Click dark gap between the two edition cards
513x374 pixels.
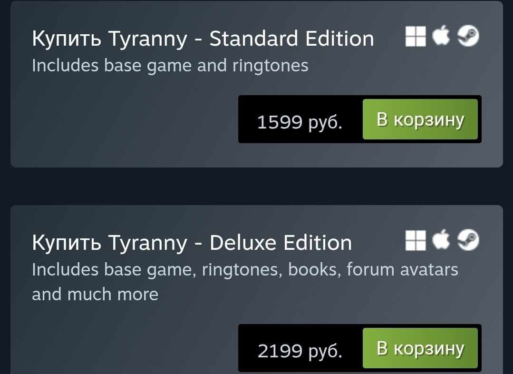(257, 186)
